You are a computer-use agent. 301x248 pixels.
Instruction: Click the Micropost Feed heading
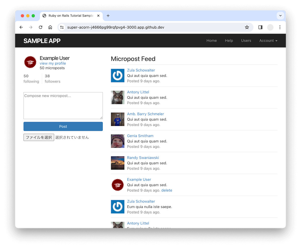[x=133, y=59]
